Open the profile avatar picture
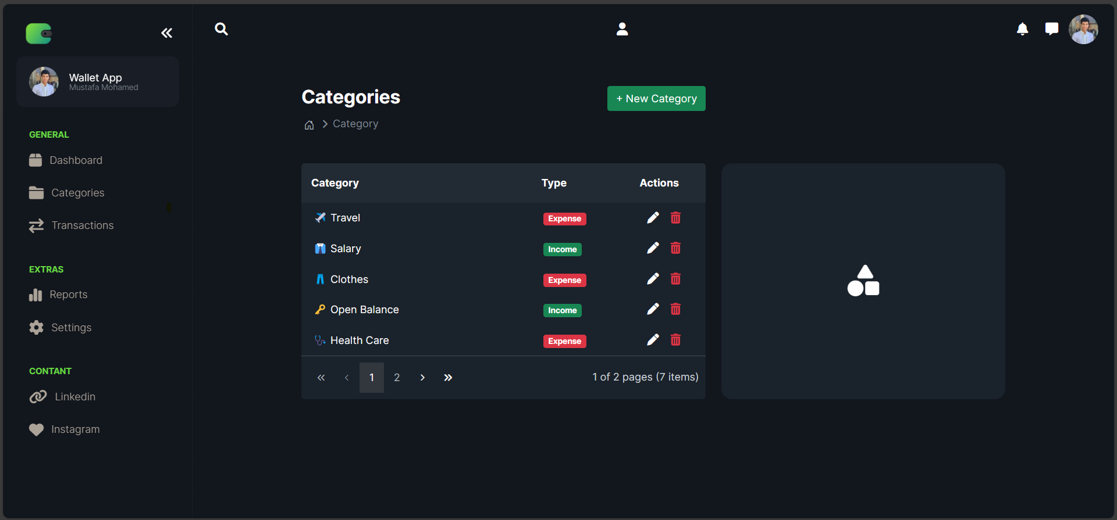 (1083, 29)
